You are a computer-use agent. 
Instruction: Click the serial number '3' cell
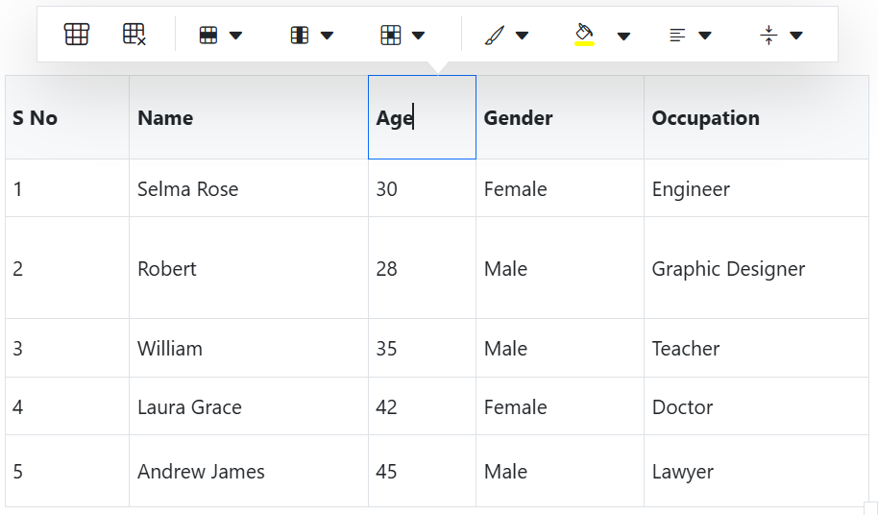(x=67, y=348)
